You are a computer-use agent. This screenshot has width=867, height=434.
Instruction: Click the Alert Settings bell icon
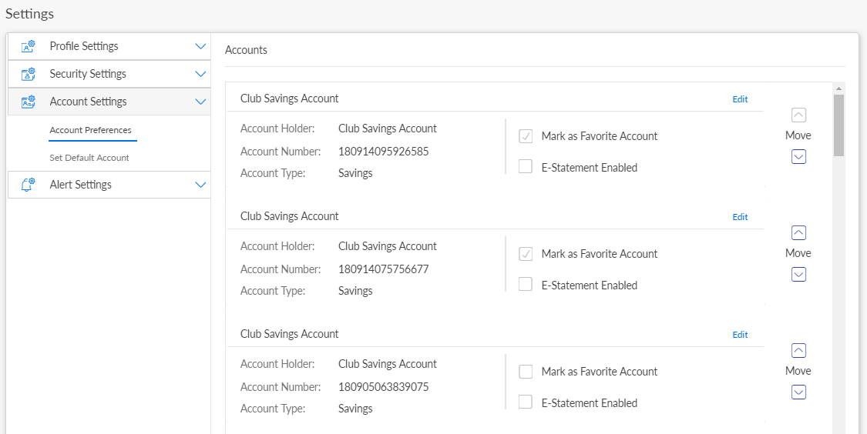point(29,185)
